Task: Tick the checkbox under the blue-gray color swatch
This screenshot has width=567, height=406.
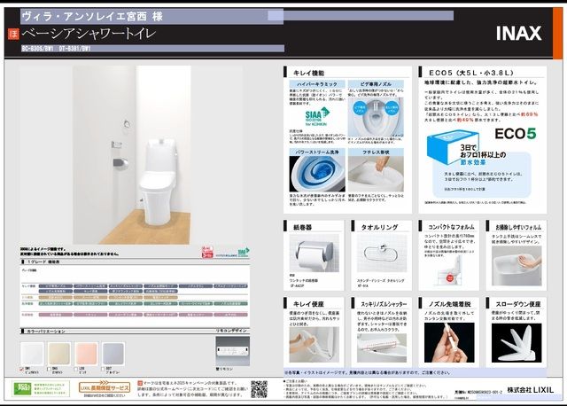Action: click(x=103, y=369)
